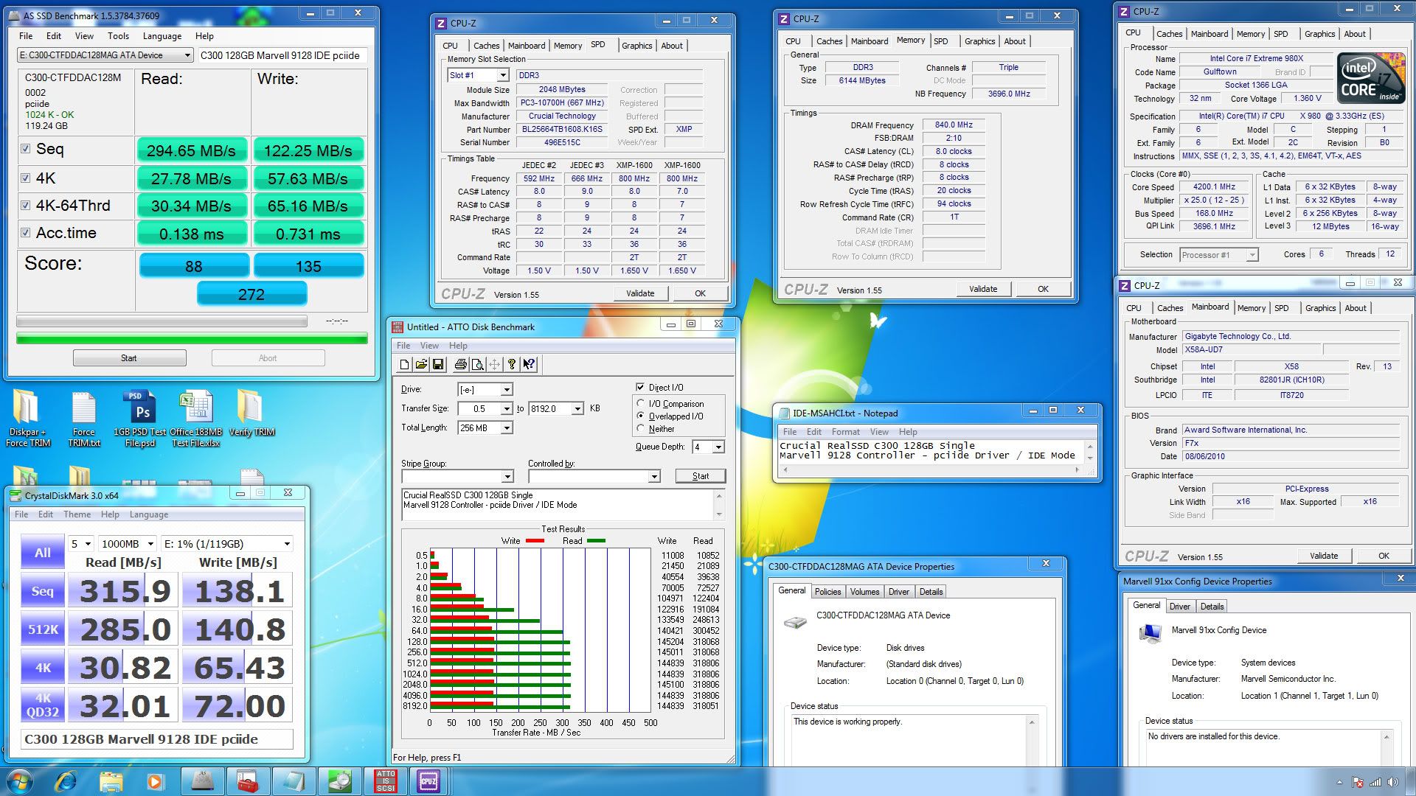Select the Neither radio button in ATTO
Viewport: 1416px width, 796px height.
640,428
